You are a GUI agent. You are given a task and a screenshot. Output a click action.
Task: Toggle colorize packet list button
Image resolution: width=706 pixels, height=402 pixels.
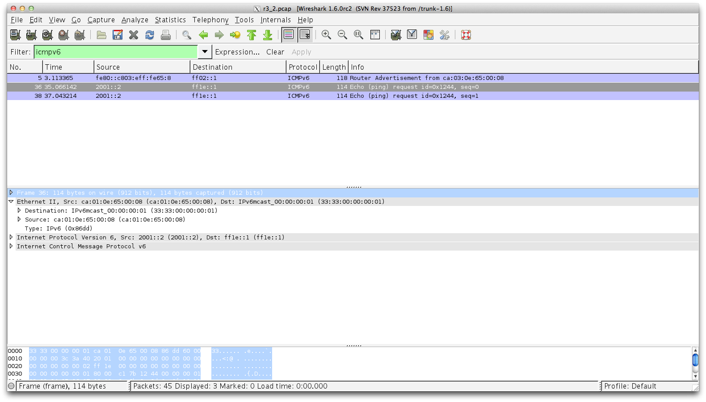[x=289, y=35]
